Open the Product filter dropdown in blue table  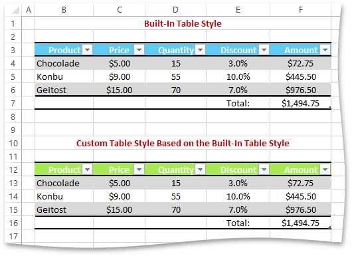(x=88, y=49)
